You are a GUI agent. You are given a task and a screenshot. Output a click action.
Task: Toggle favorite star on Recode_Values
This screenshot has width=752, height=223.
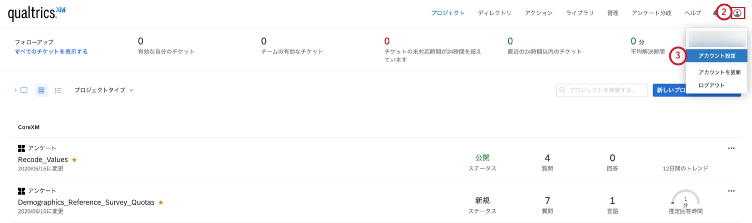[x=74, y=159]
